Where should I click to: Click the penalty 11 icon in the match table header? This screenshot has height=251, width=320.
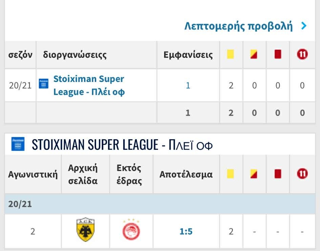click(x=302, y=174)
